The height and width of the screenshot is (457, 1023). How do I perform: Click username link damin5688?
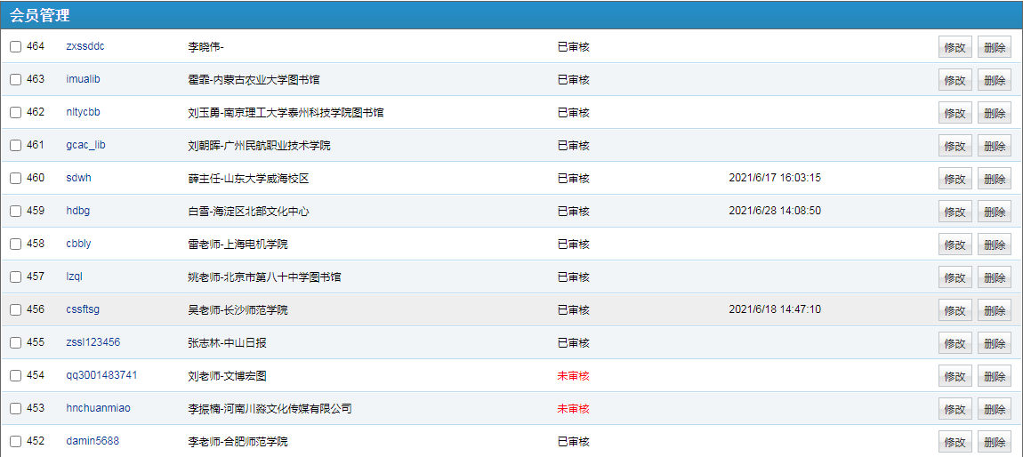[x=93, y=441]
